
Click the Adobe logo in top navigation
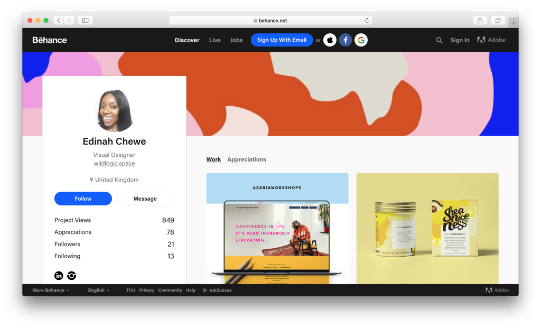coord(491,40)
